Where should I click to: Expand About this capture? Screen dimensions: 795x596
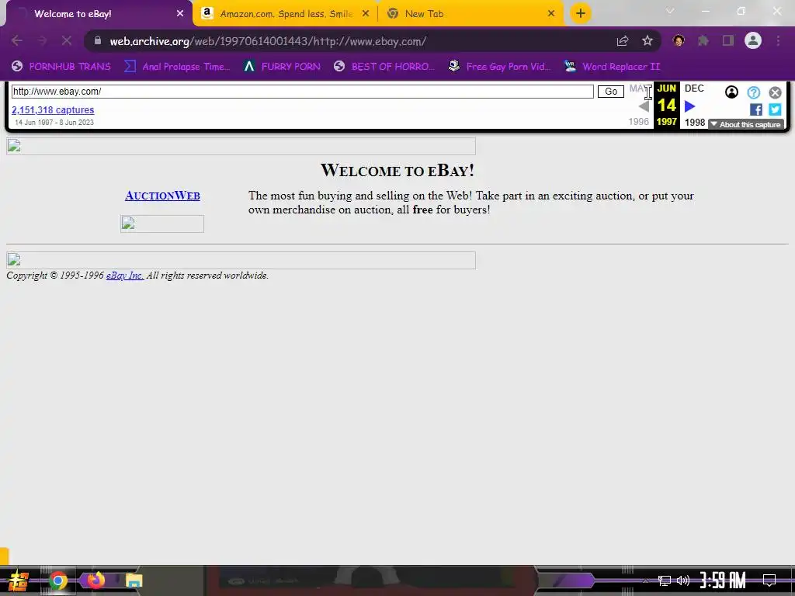[x=746, y=124]
